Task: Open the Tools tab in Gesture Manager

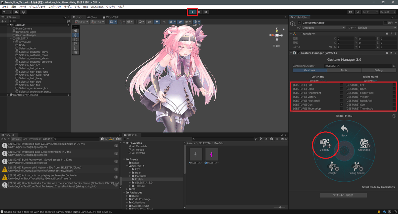Action: (344, 70)
